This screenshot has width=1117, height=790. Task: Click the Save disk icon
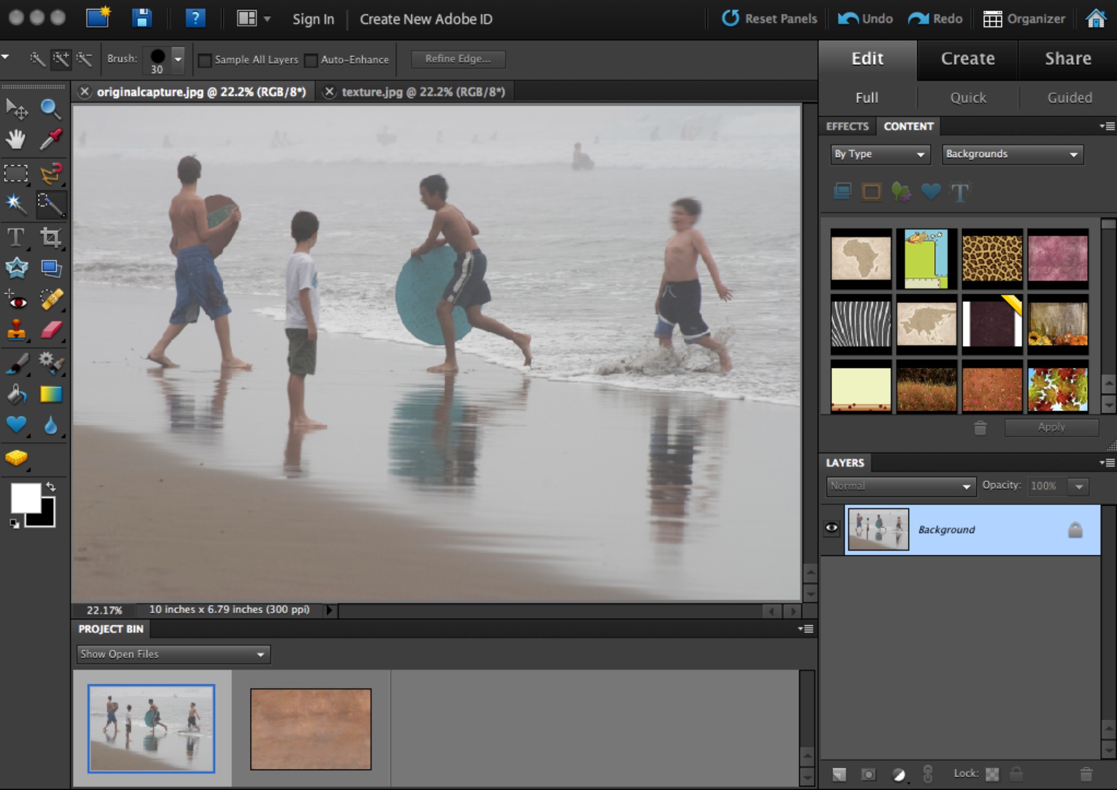coord(141,18)
